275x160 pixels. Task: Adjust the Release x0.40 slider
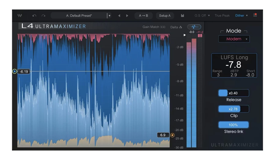coord(233,93)
